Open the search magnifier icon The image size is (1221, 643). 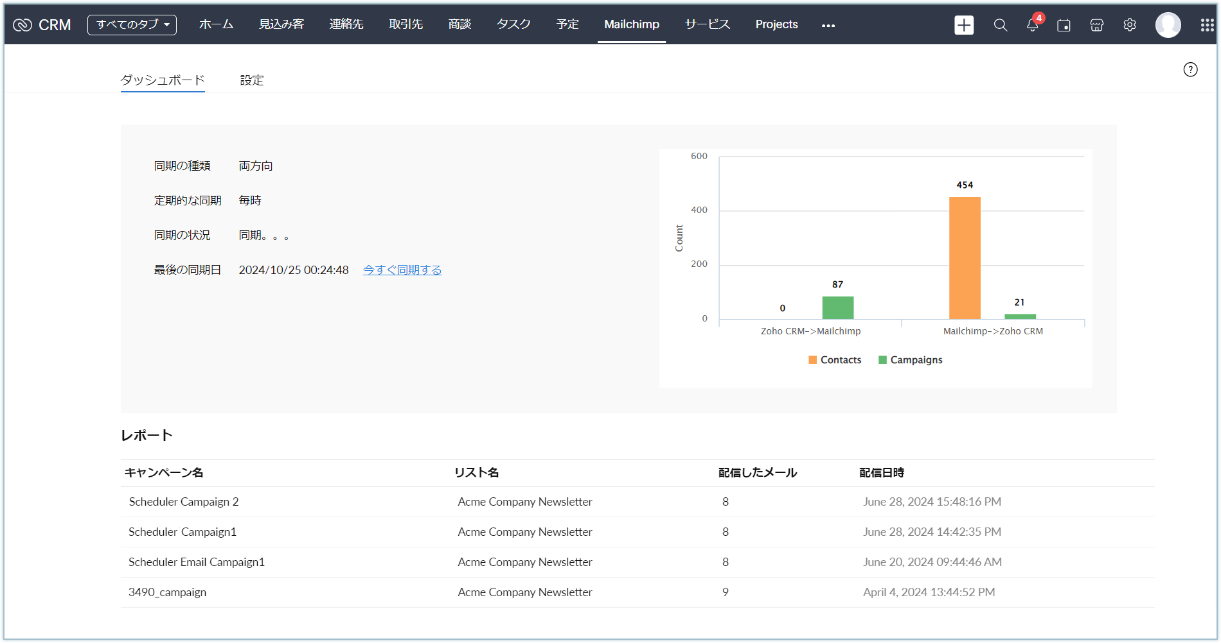point(1000,25)
